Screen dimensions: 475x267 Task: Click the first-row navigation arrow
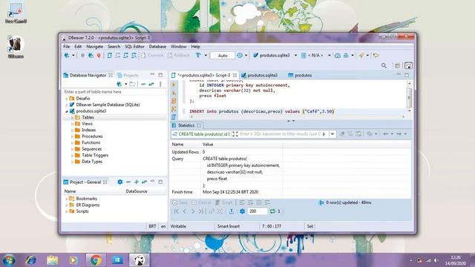(177, 211)
